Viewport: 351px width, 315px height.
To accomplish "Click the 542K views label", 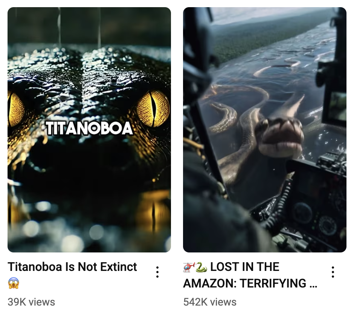I will (x=210, y=302).
